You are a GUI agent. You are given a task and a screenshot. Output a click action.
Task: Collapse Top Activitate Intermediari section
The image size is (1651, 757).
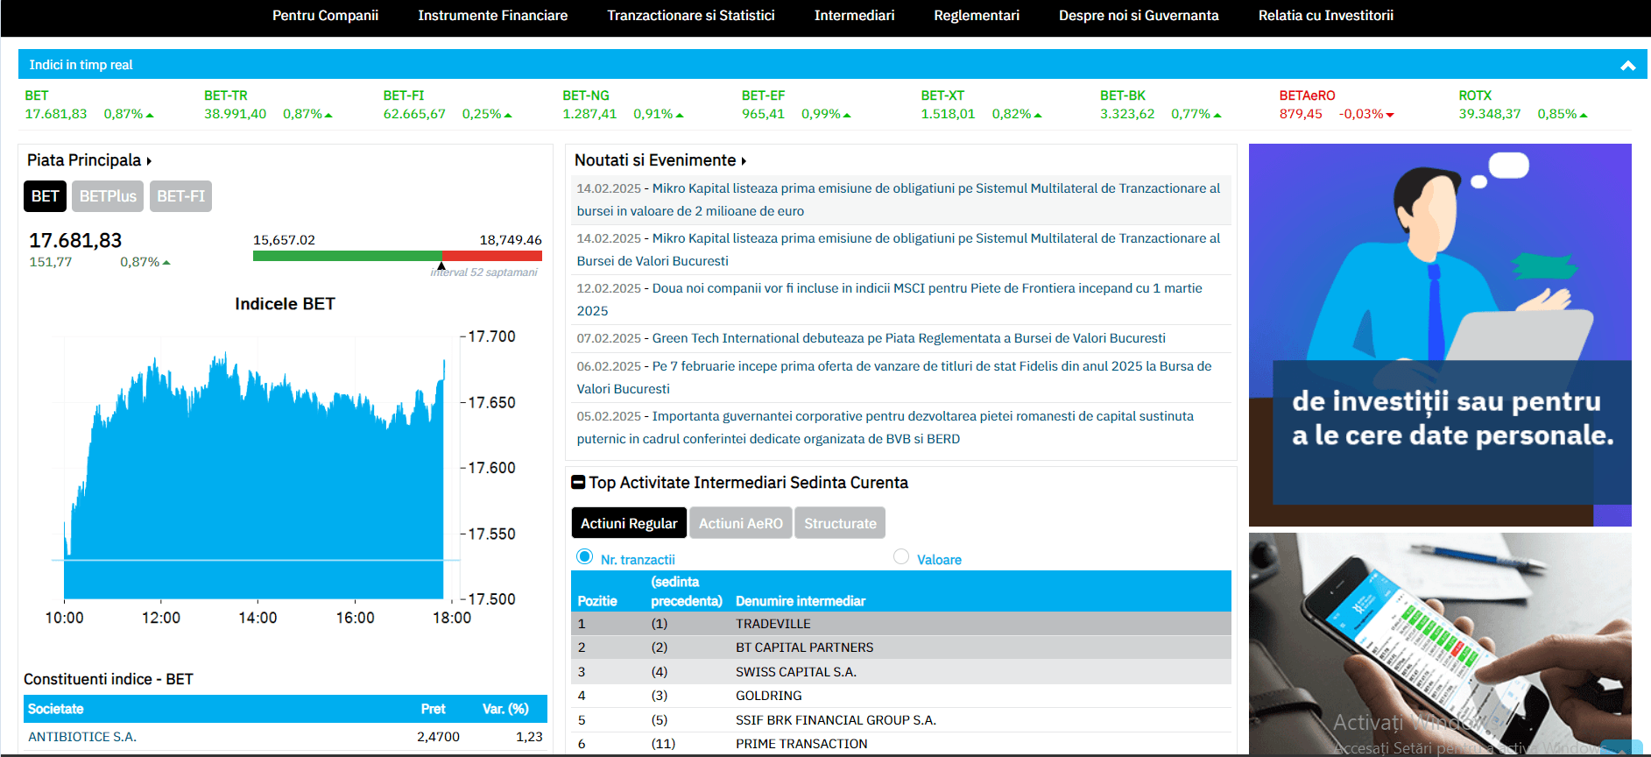[578, 483]
